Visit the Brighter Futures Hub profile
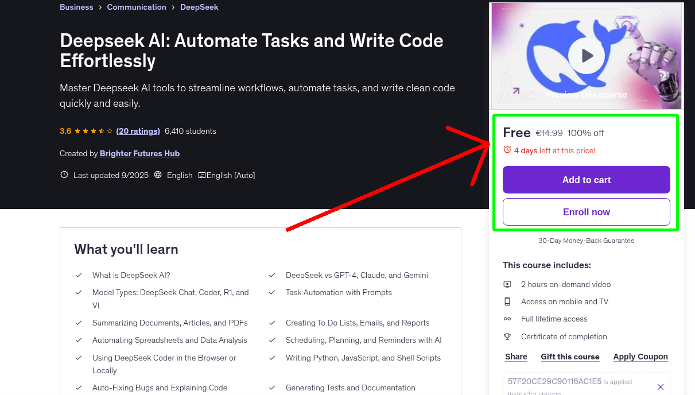Viewport: 695px width, 395px height. tap(139, 153)
